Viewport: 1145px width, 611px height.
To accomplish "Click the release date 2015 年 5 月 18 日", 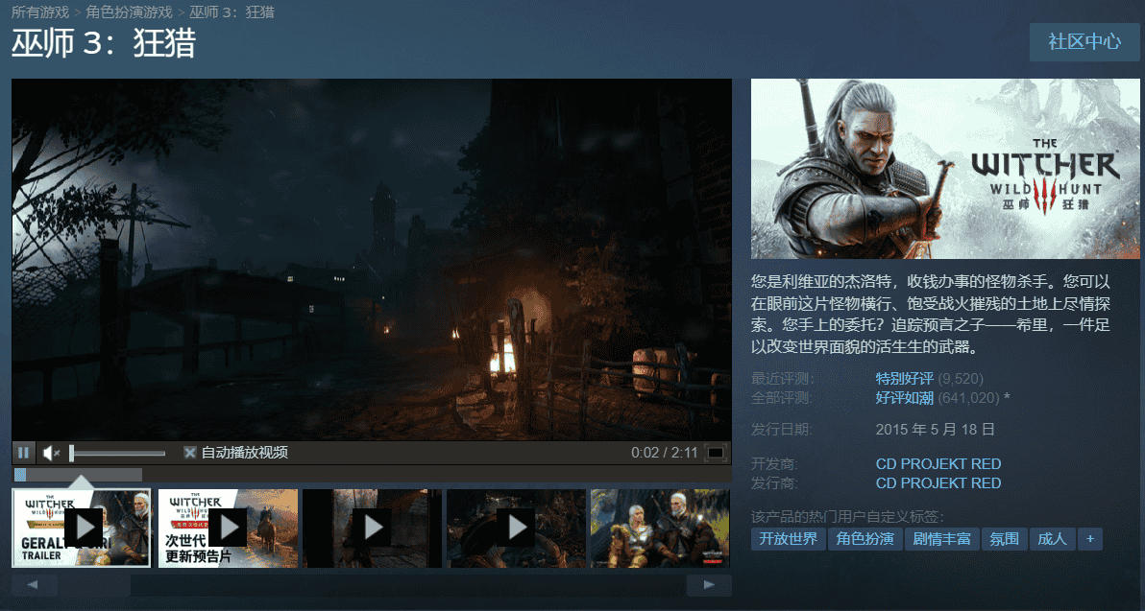I will [x=935, y=430].
